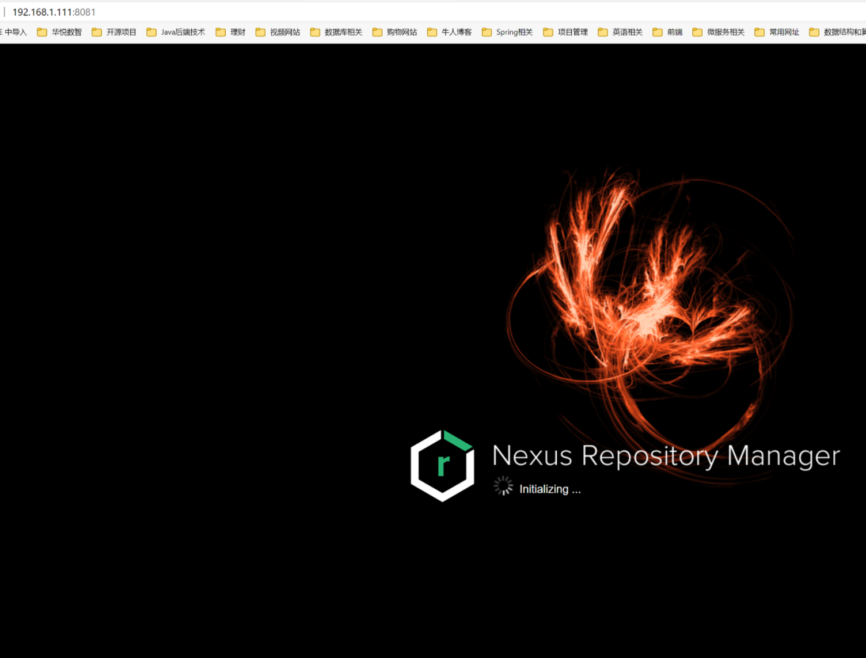Image resolution: width=866 pixels, height=658 pixels.
Task: Open the 数据结构和算 bookmark folder
Action: tap(837, 32)
